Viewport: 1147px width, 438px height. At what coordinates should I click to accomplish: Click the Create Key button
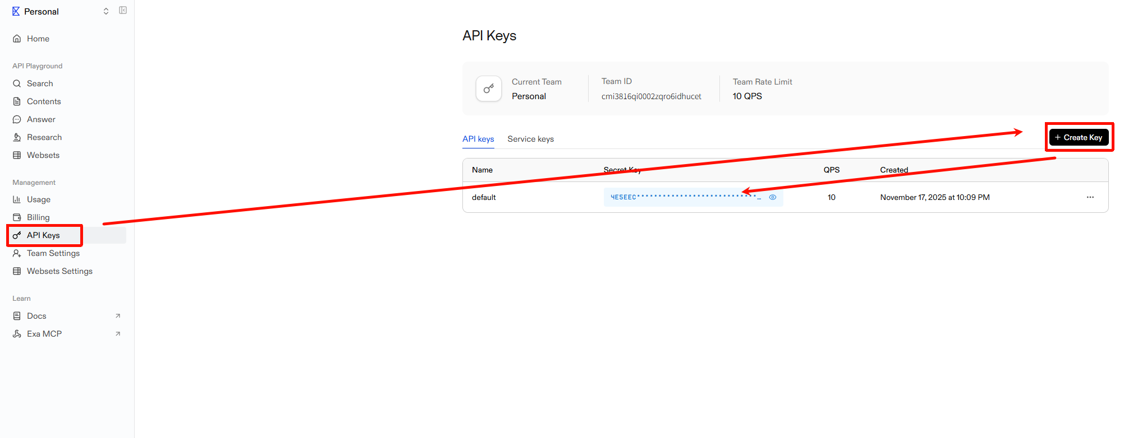coord(1079,137)
